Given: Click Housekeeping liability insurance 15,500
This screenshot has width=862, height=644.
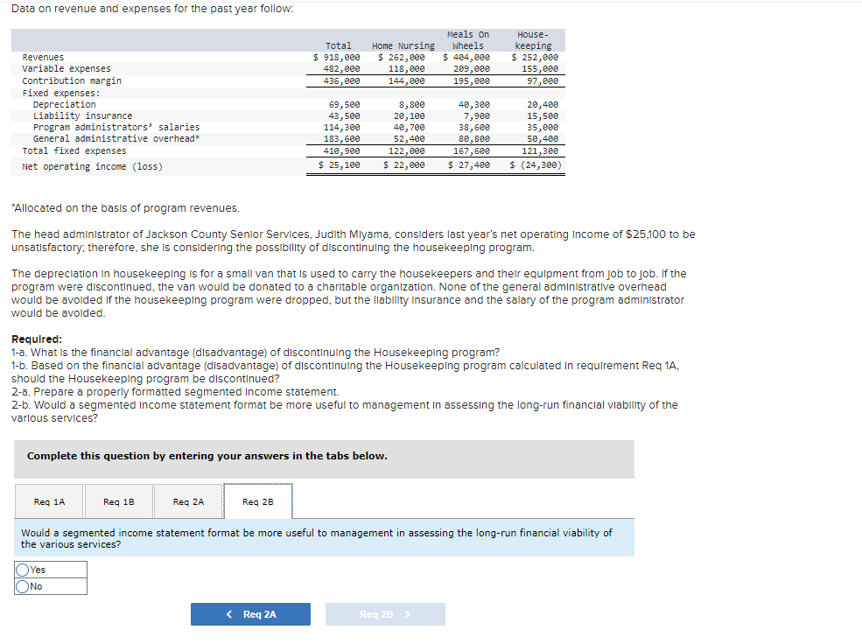Looking at the screenshot, I should click(x=543, y=116).
